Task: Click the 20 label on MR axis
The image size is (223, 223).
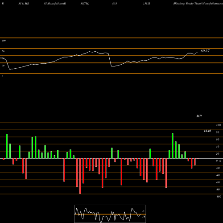Action: [218, 154]
